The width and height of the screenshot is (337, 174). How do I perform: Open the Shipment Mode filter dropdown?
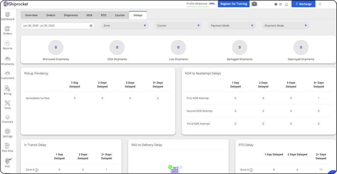[285, 26]
